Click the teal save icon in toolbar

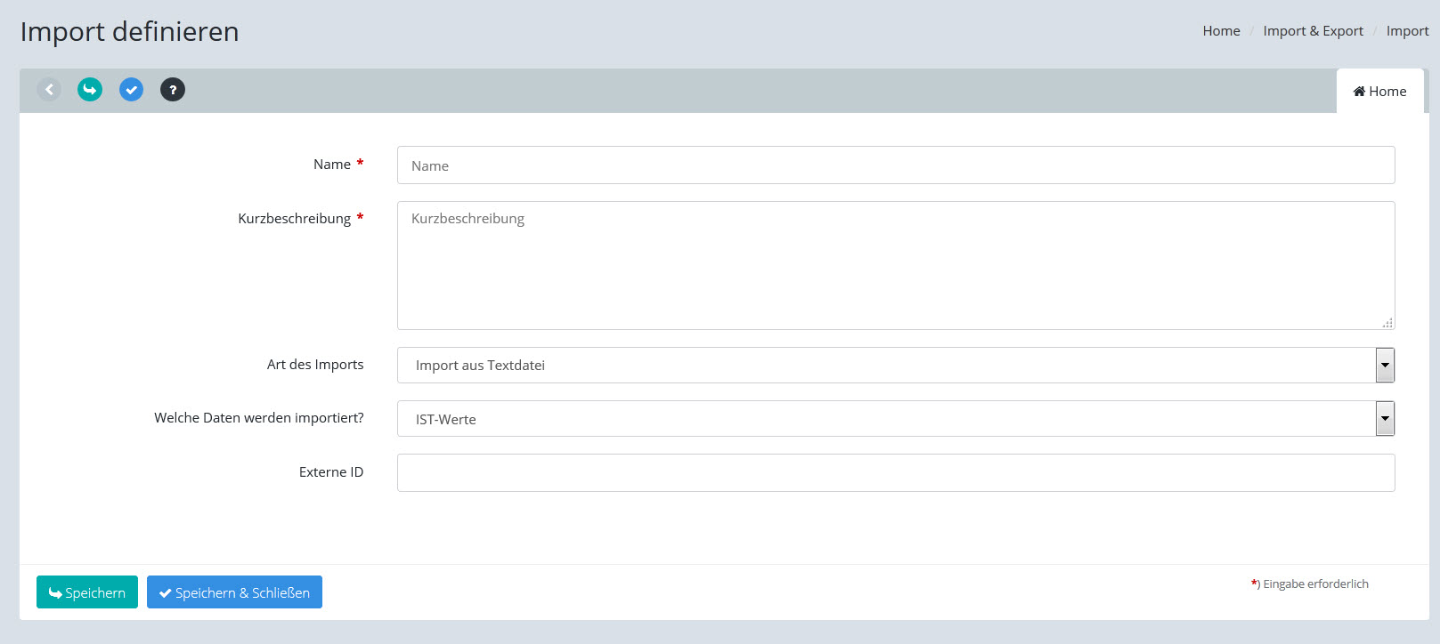pos(90,90)
